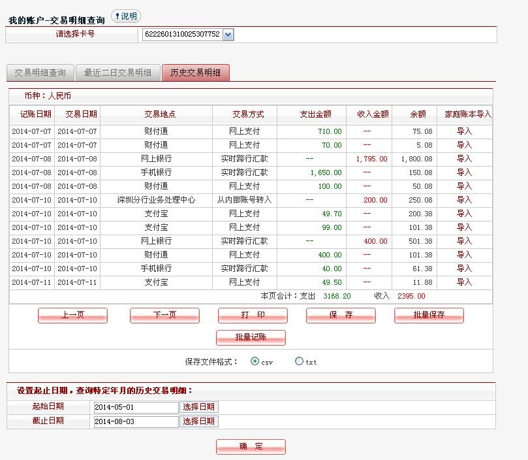The height and width of the screenshot is (460, 528).
Task: Click the 起始日期 input field
Action: [x=135, y=407]
